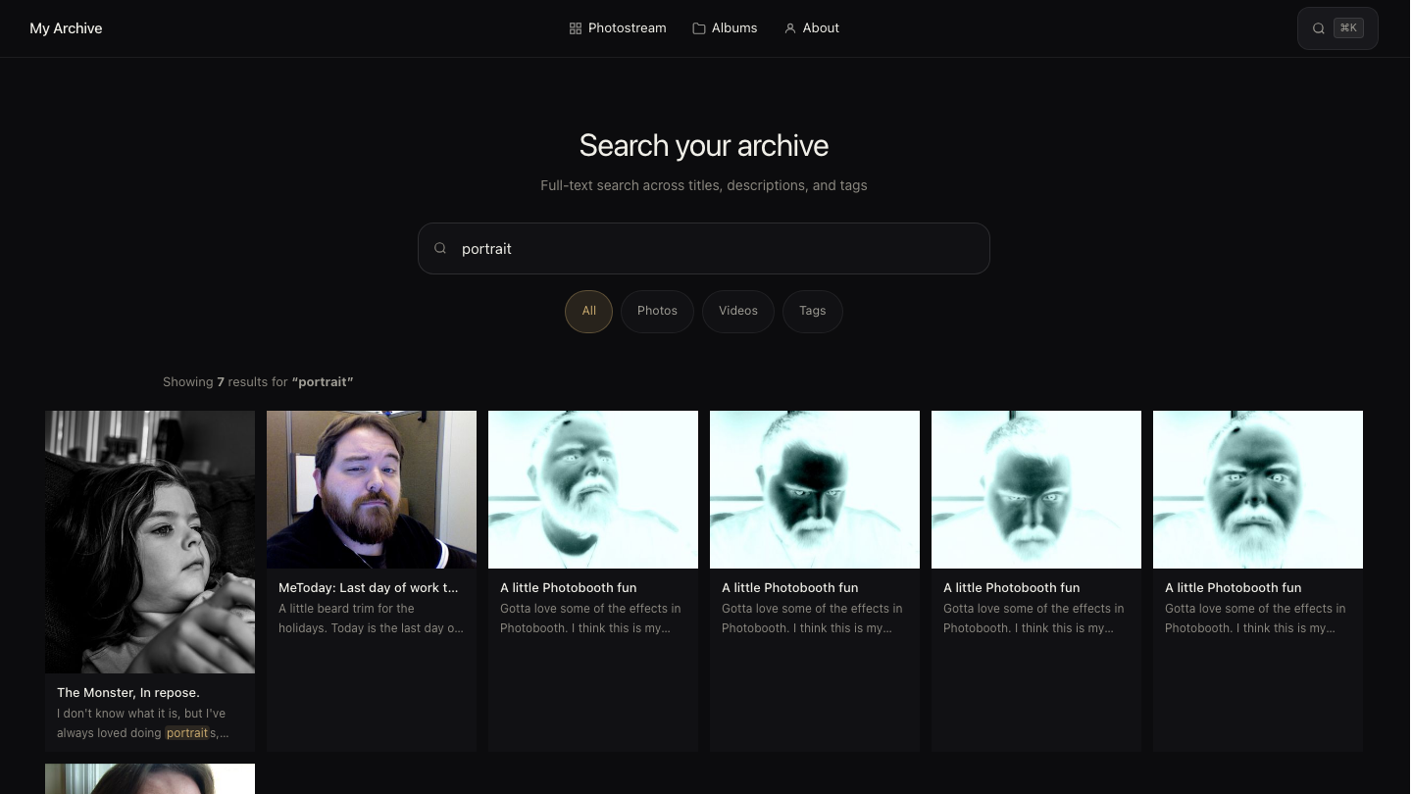Open the second inverted Photobooth thumbnail
1412x794 pixels.
point(815,489)
